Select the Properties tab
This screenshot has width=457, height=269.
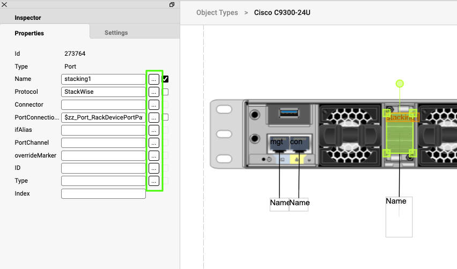pyautogui.click(x=30, y=33)
